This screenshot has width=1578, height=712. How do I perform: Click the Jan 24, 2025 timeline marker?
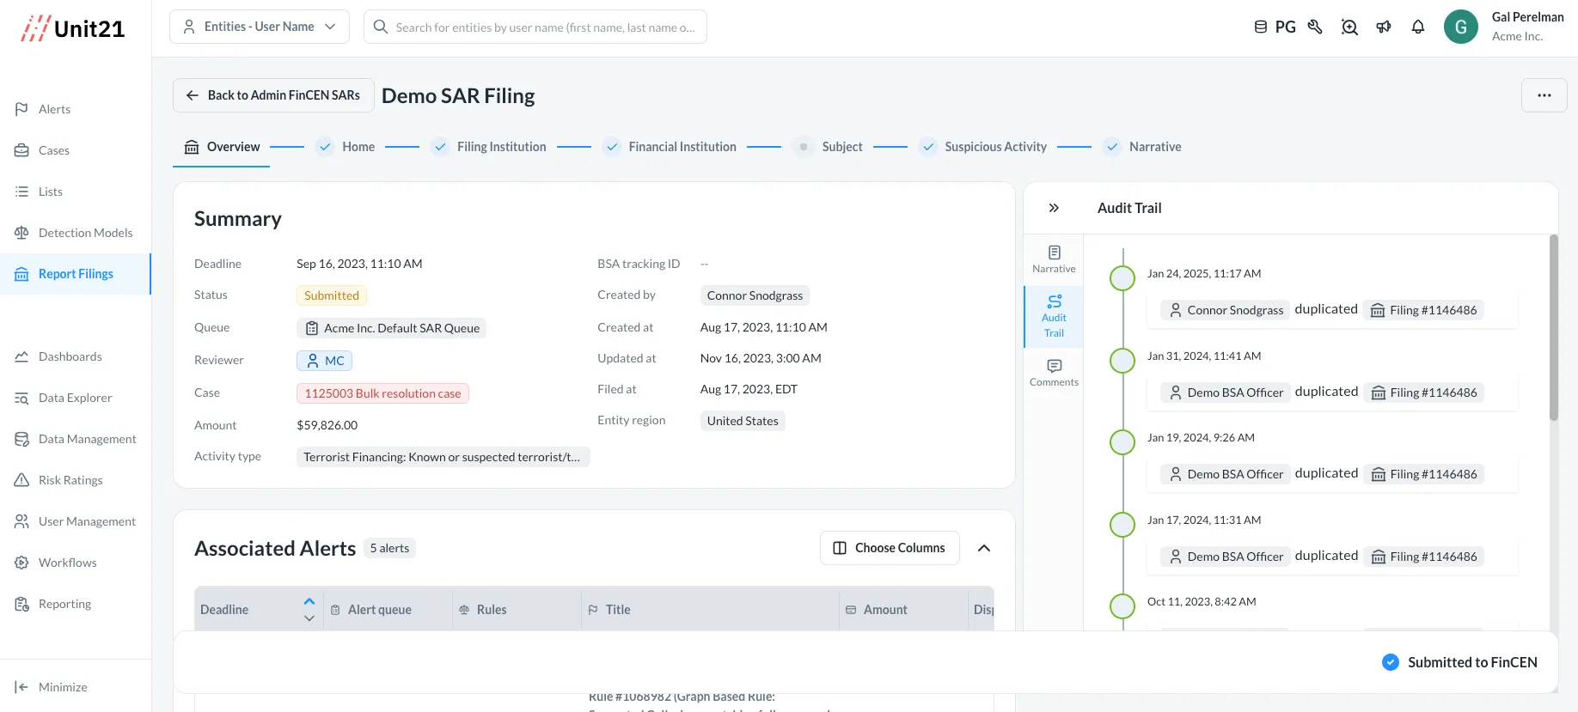tap(1122, 278)
